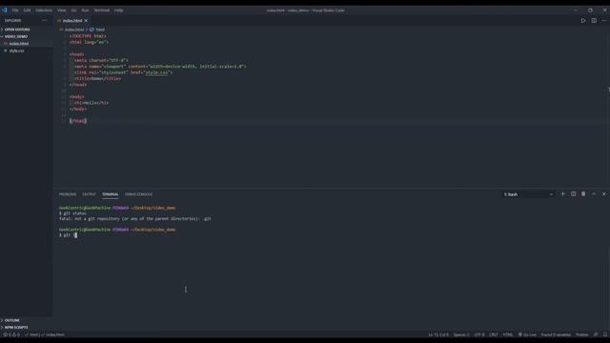Split the editor using the top-right split icon

(x=594, y=21)
